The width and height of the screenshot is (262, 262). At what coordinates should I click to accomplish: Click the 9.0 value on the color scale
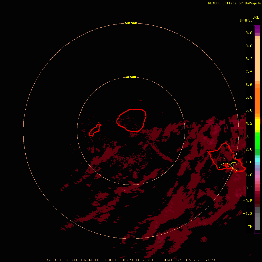pyautogui.click(x=249, y=46)
